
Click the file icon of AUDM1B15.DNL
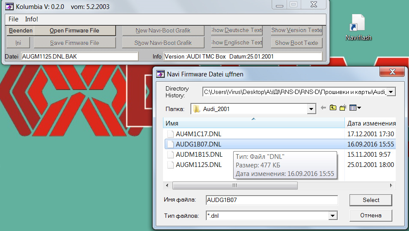pos(170,155)
